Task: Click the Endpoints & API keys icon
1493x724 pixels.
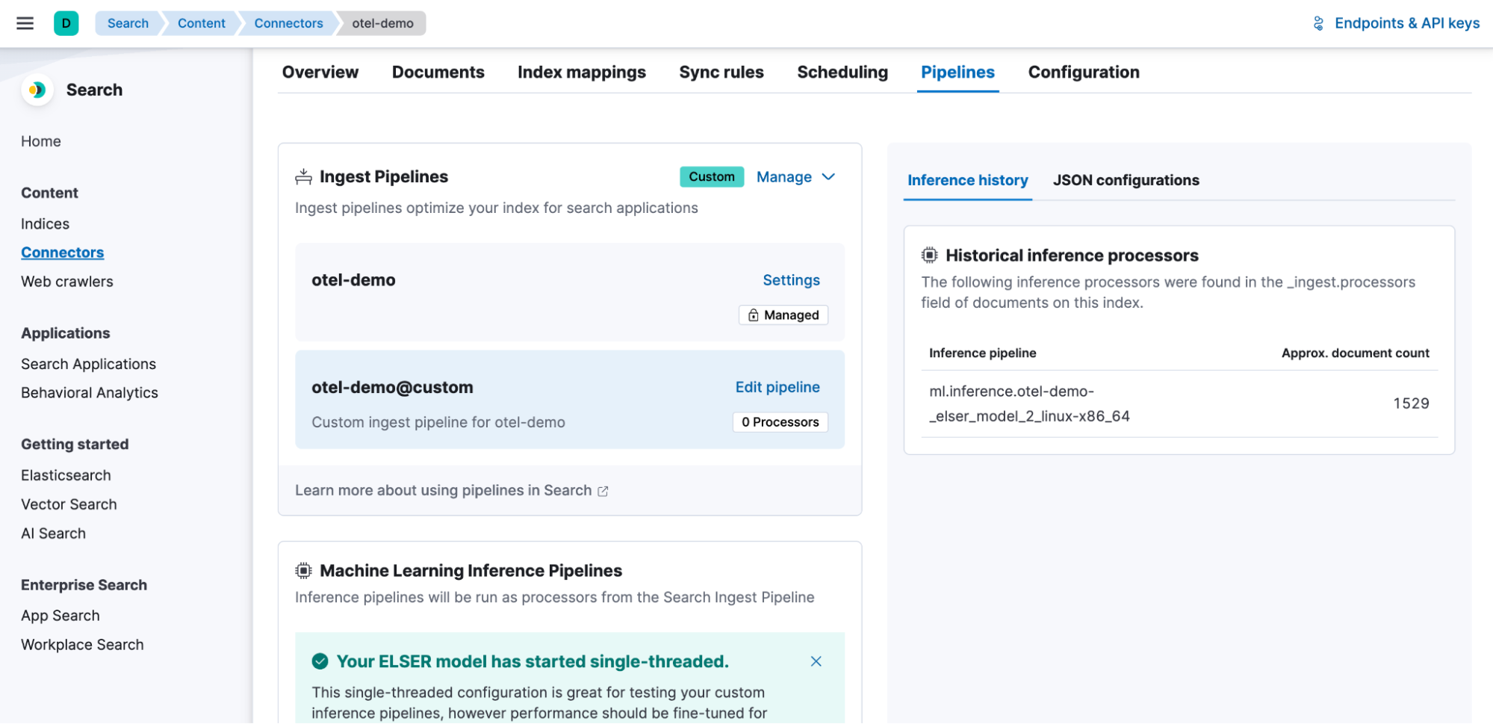Action: point(1318,23)
